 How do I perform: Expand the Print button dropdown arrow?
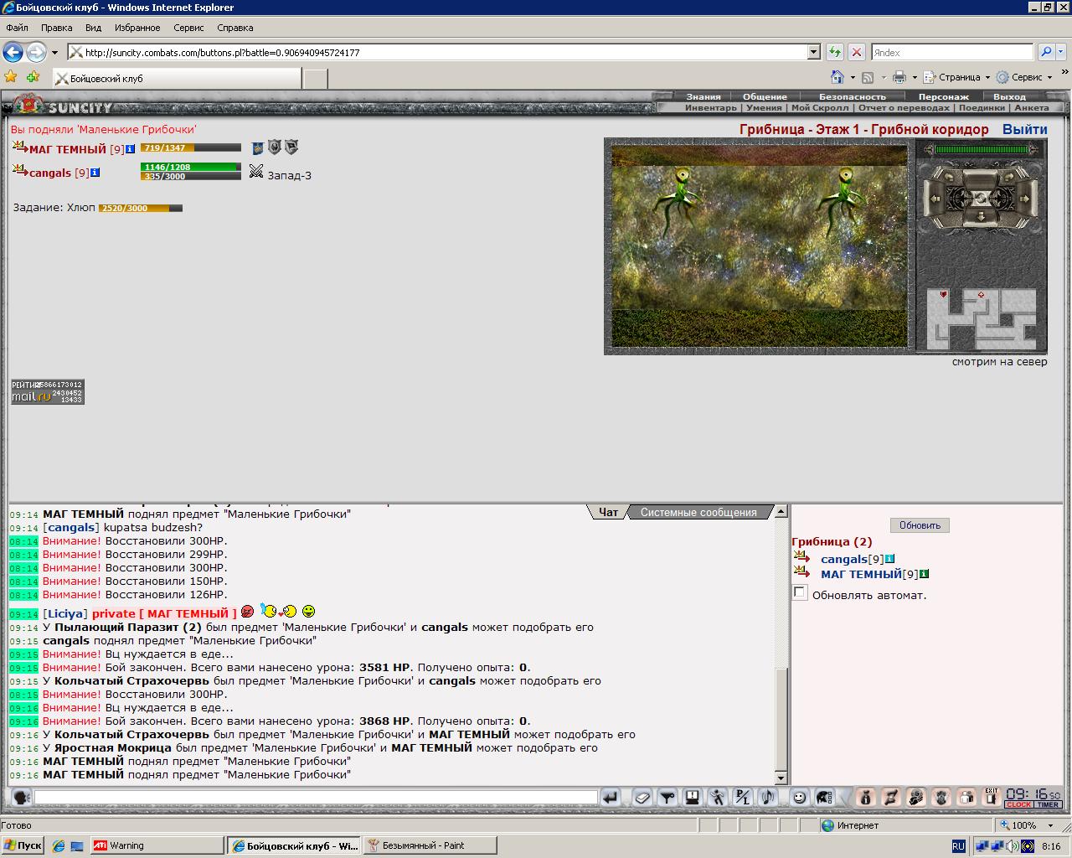[915, 77]
